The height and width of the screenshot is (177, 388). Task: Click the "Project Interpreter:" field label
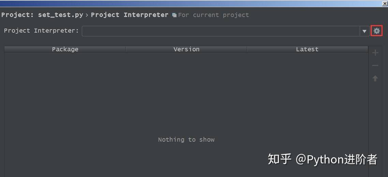(41, 31)
